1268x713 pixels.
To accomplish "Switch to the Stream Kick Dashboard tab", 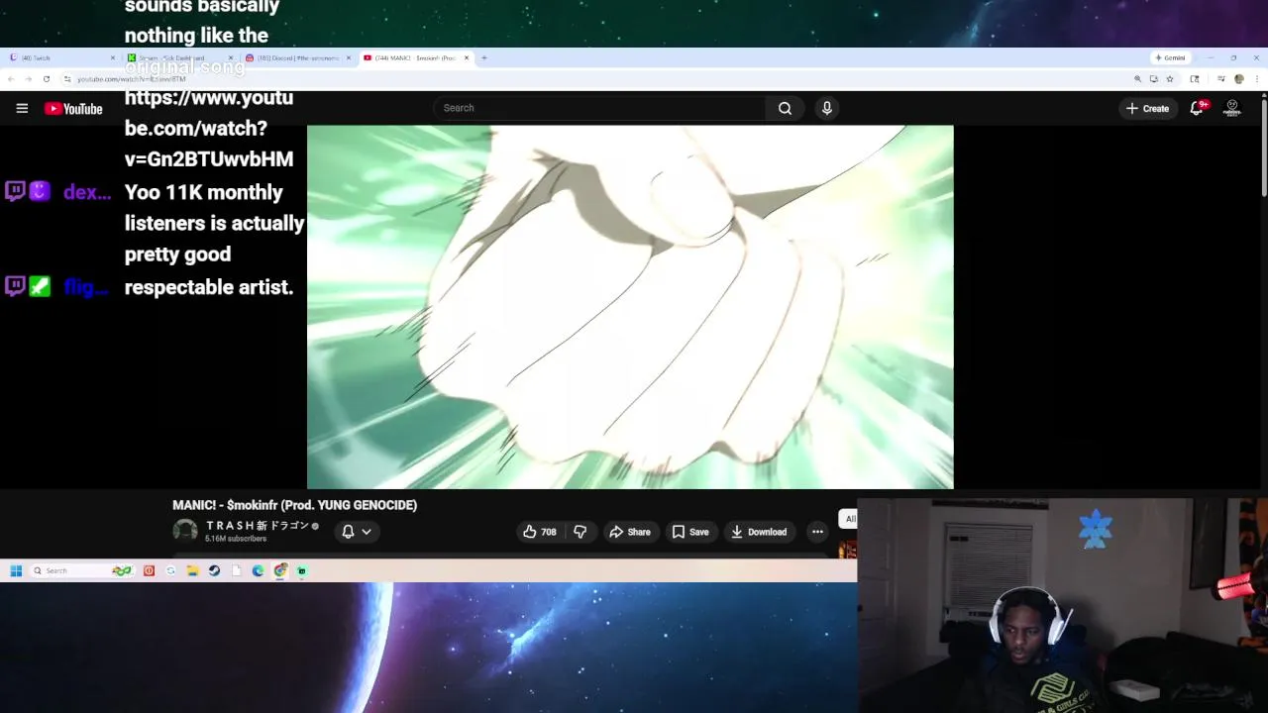I will pyautogui.click(x=180, y=57).
